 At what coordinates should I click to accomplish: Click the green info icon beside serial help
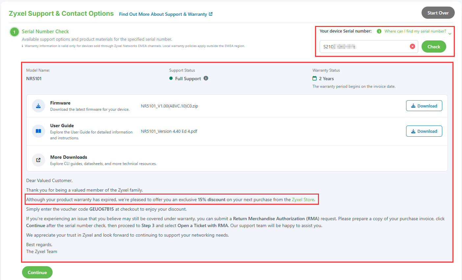(379, 31)
